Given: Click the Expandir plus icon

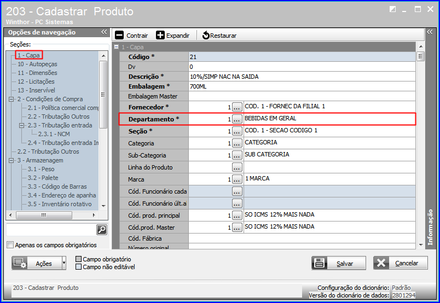Looking at the screenshot, I should point(160,36).
